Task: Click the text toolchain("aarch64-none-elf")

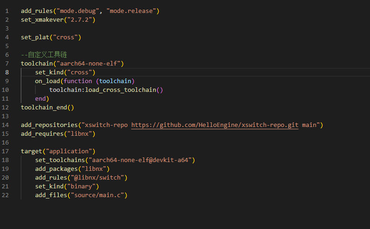Action: (x=72, y=64)
